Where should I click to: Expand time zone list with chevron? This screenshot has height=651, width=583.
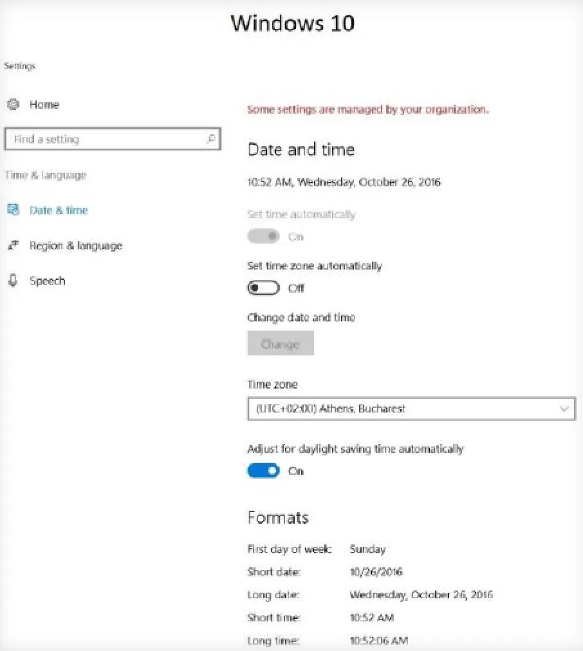coord(564,408)
